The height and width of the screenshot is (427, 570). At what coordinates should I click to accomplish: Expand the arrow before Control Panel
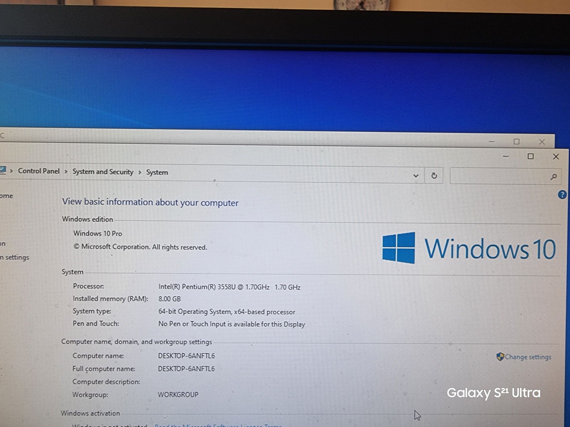(11, 171)
